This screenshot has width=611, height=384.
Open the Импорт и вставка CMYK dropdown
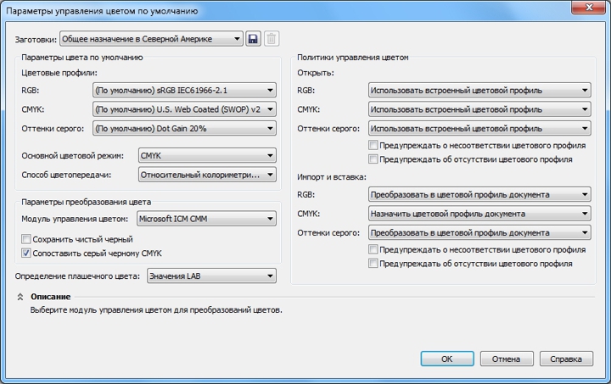[479, 214]
